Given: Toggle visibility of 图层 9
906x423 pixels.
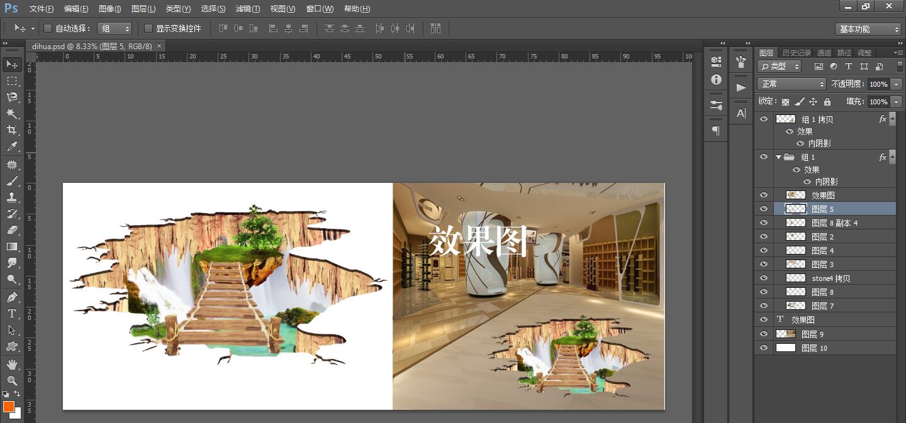Looking at the screenshot, I should [764, 334].
